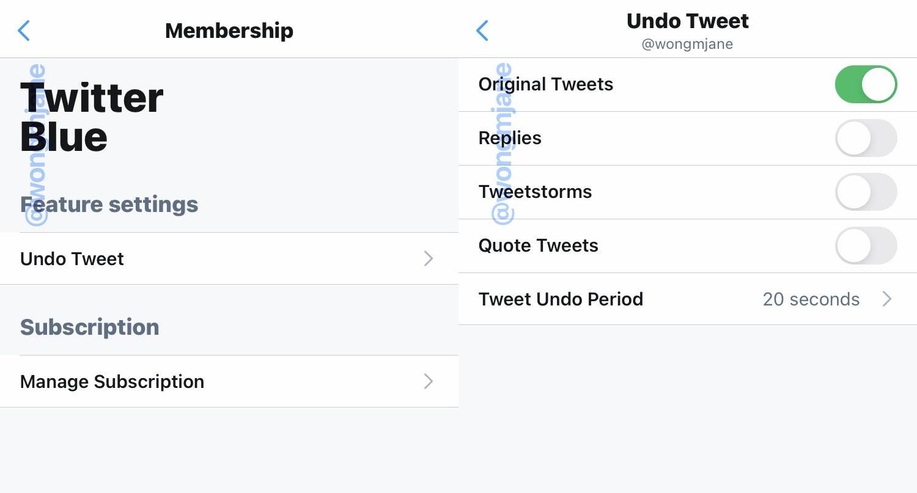Tap the back arrow on the Undo Tweet screen
Screen dimensions: 917x493
(x=482, y=31)
